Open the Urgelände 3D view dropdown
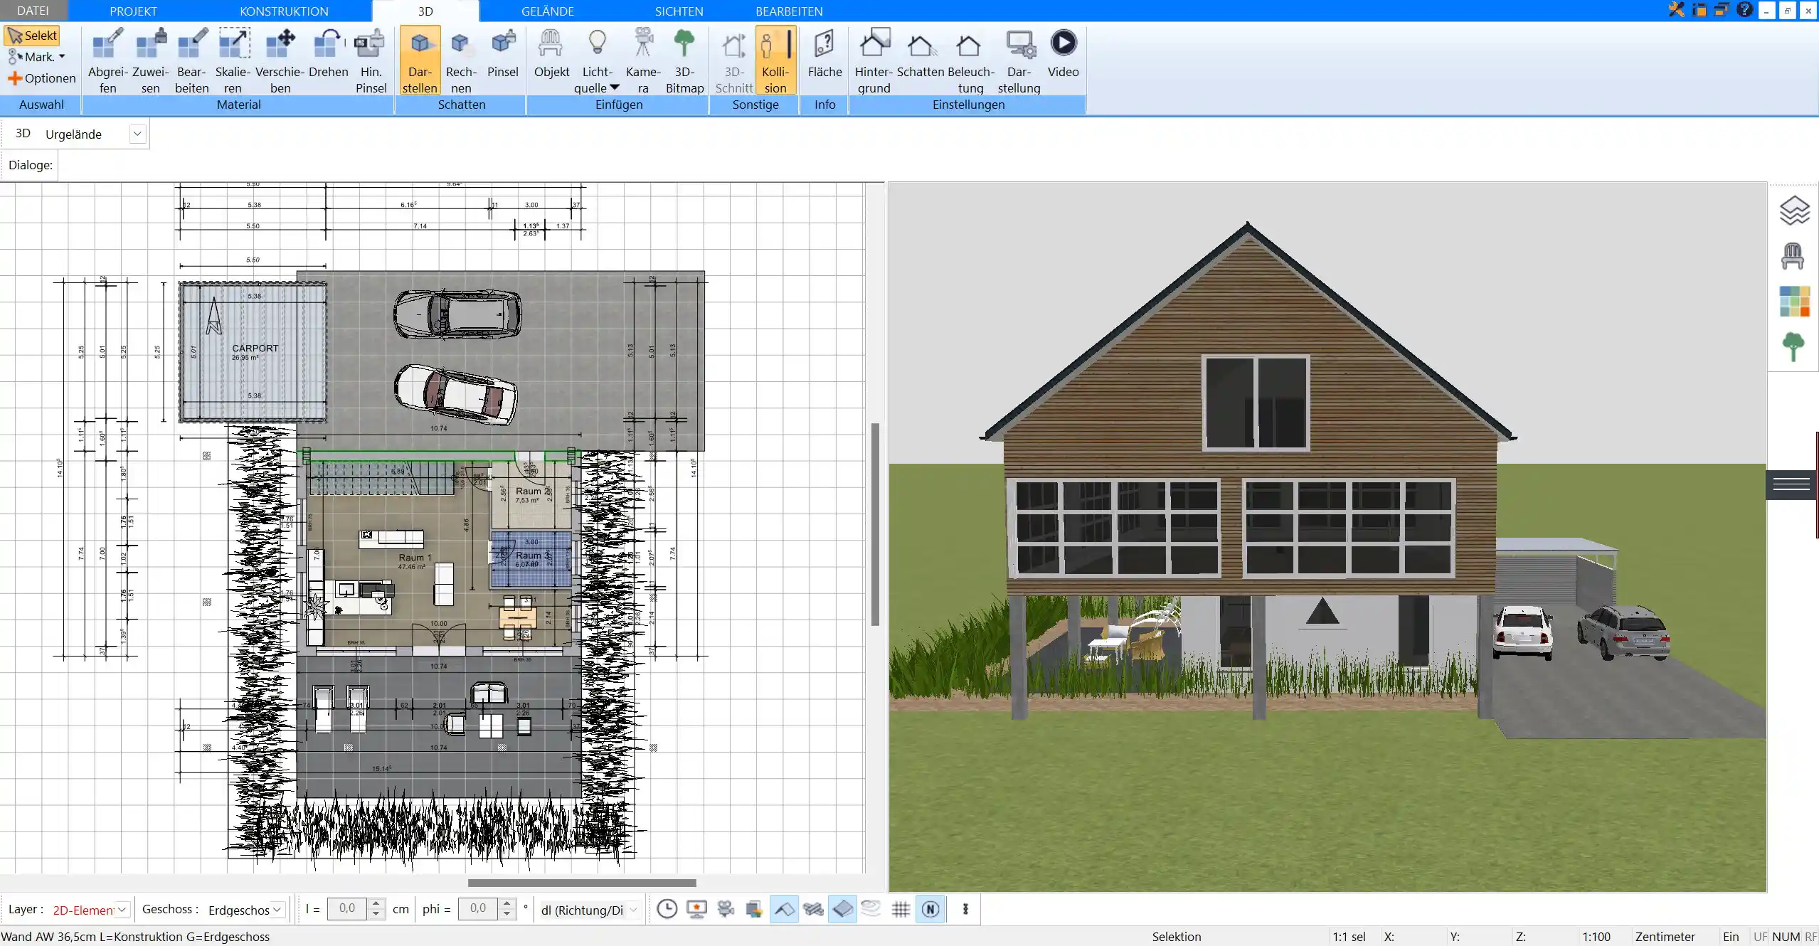 pyautogui.click(x=137, y=134)
